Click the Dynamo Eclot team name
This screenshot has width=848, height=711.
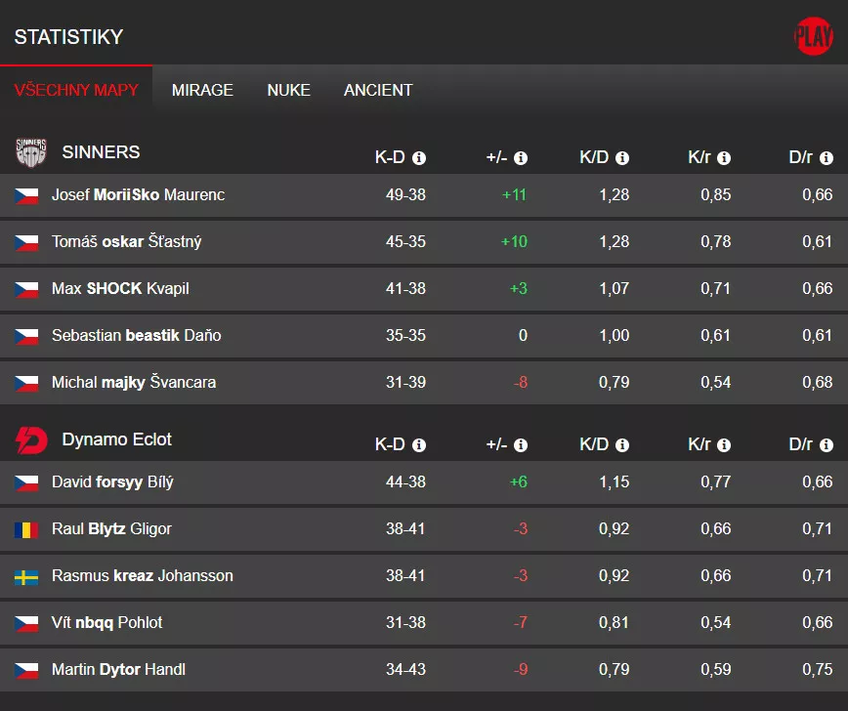click(116, 439)
